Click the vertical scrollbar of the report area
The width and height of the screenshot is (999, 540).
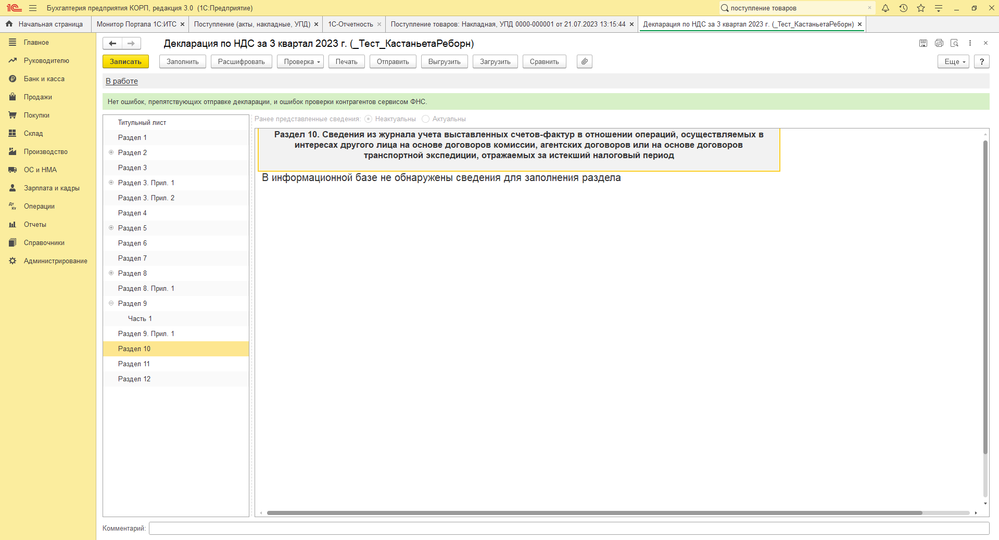tap(985, 297)
